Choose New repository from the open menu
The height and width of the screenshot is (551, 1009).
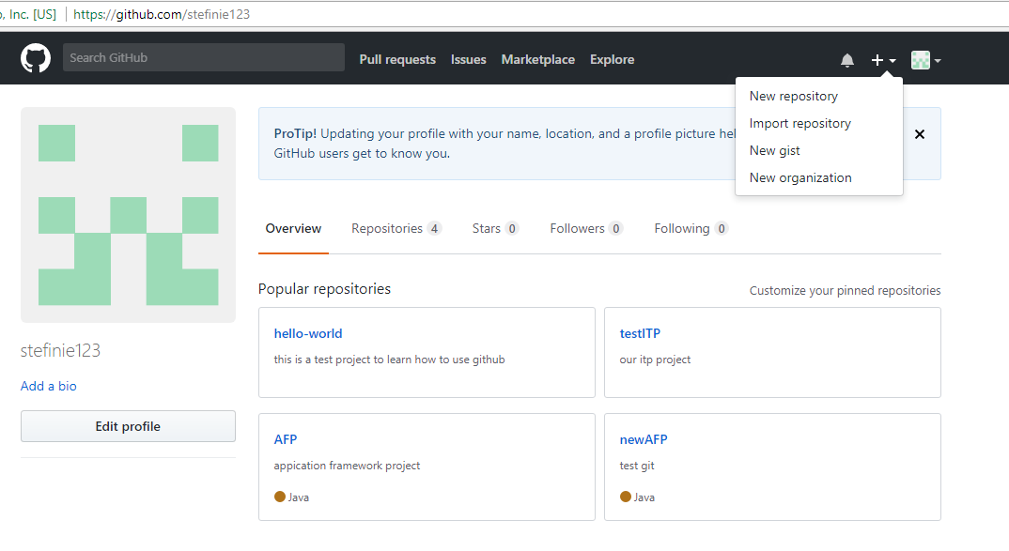point(793,96)
